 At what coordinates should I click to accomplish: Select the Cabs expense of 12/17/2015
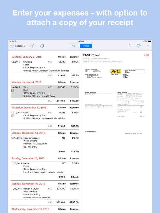(x=45, y=117)
